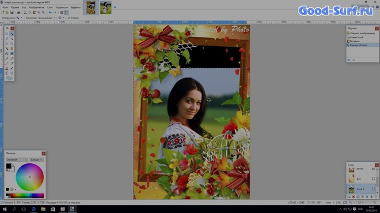Click the Paste toolbar icon
Screen dimensions: 380x213
coord(34,12)
